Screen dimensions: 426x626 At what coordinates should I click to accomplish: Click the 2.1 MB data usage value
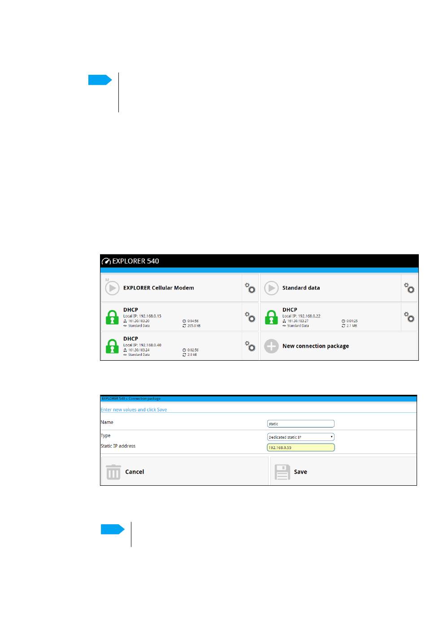point(352,326)
